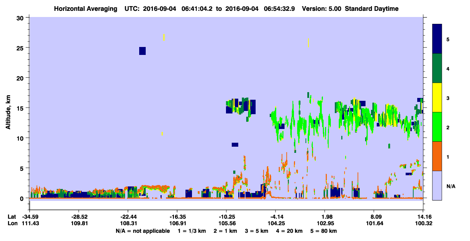Click the latitude value -28.52
470x241 pixels.
click(78, 217)
